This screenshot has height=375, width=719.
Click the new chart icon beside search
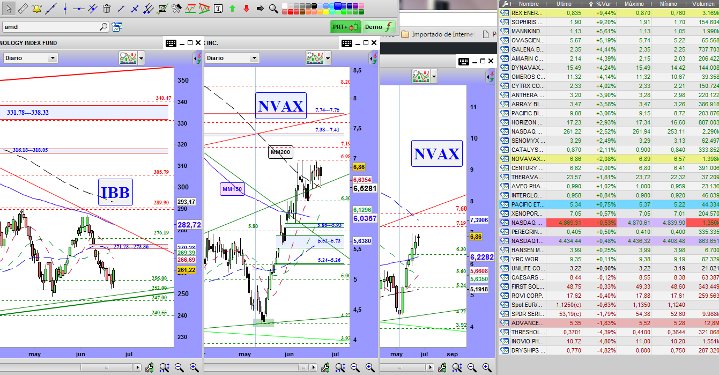117,26
